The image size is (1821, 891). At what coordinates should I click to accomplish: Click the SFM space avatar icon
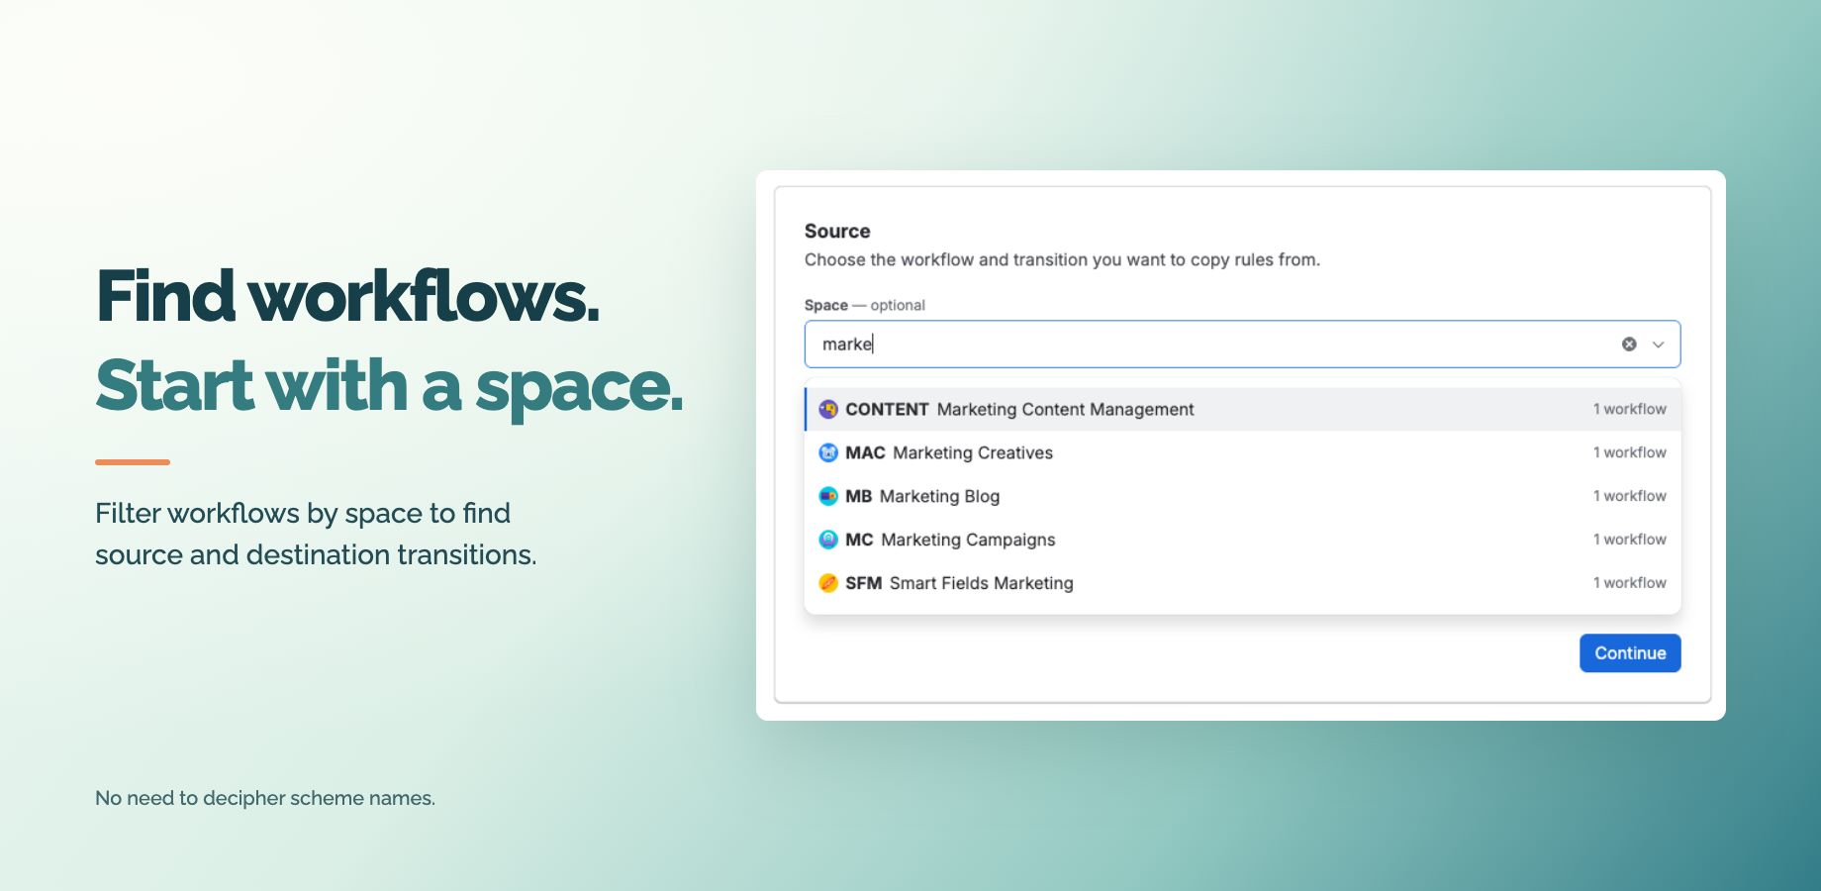click(x=828, y=583)
